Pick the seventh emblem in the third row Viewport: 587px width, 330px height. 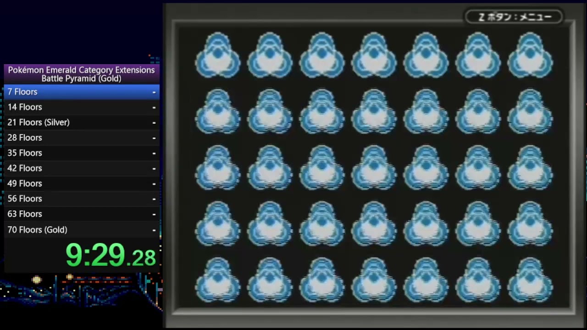click(530, 168)
